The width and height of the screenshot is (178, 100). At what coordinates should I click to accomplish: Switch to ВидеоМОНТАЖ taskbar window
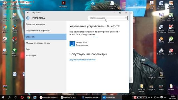point(70,97)
